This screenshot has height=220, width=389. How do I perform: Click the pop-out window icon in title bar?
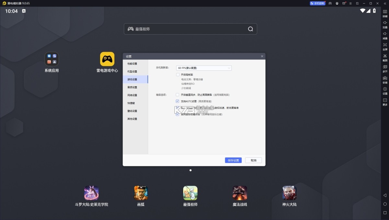pos(357,3)
